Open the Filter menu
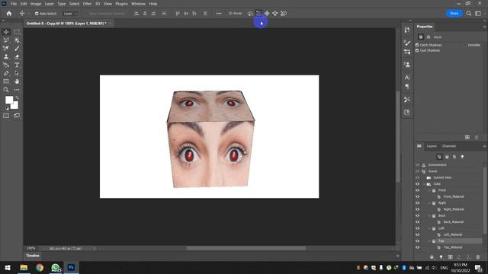This screenshot has width=488, height=274. pyautogui.click(x=87, y=4)
